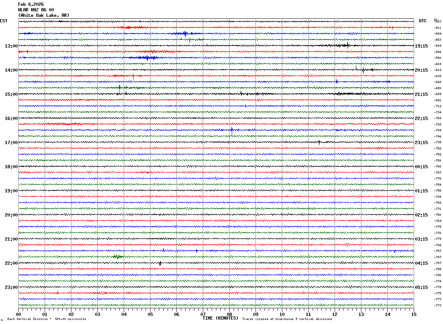Select the 17:00 CST row label
The height and width of the screenshot is (324, 443).
[x=11, y=143]
